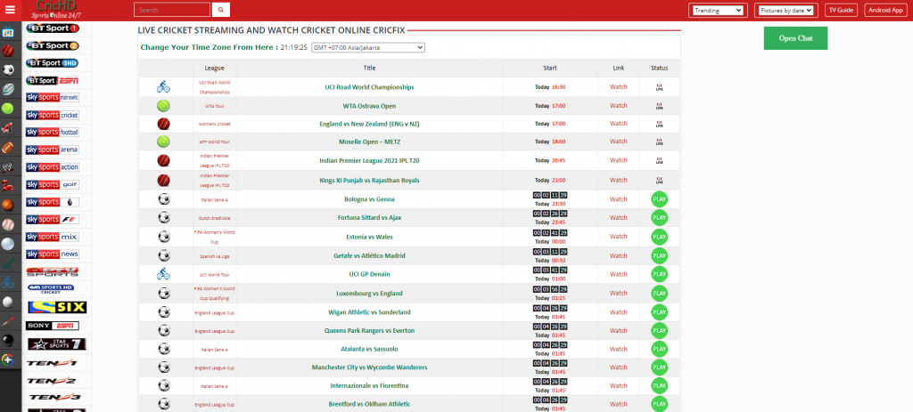Click the search magnifier button
Screen dimensions: 913x412
click(221, 10)
